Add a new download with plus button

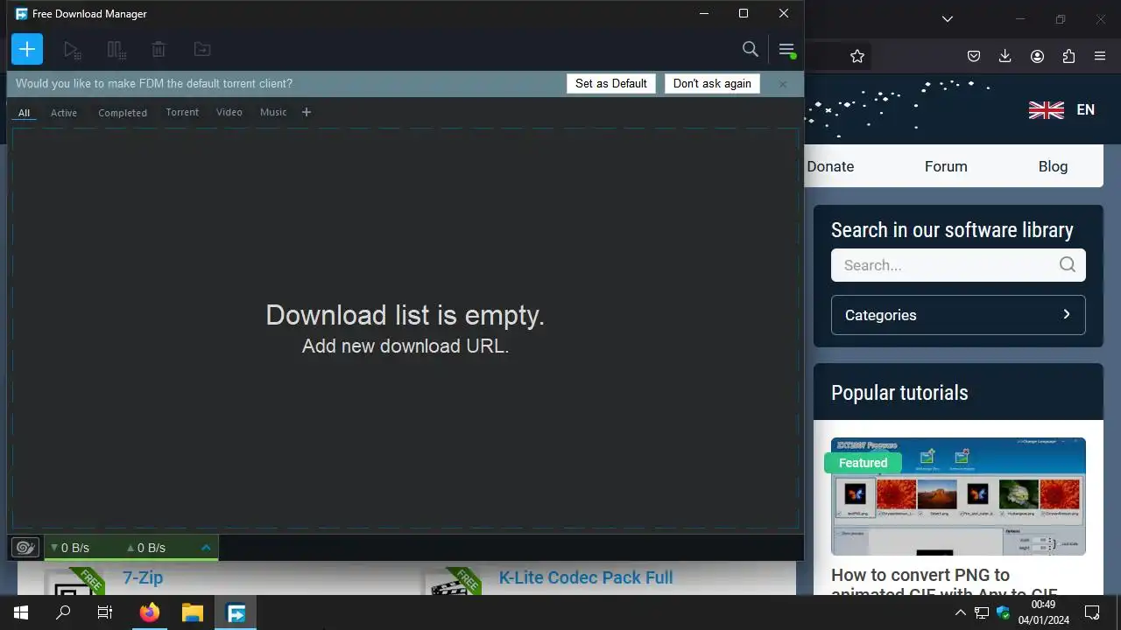tap(27, 49)
